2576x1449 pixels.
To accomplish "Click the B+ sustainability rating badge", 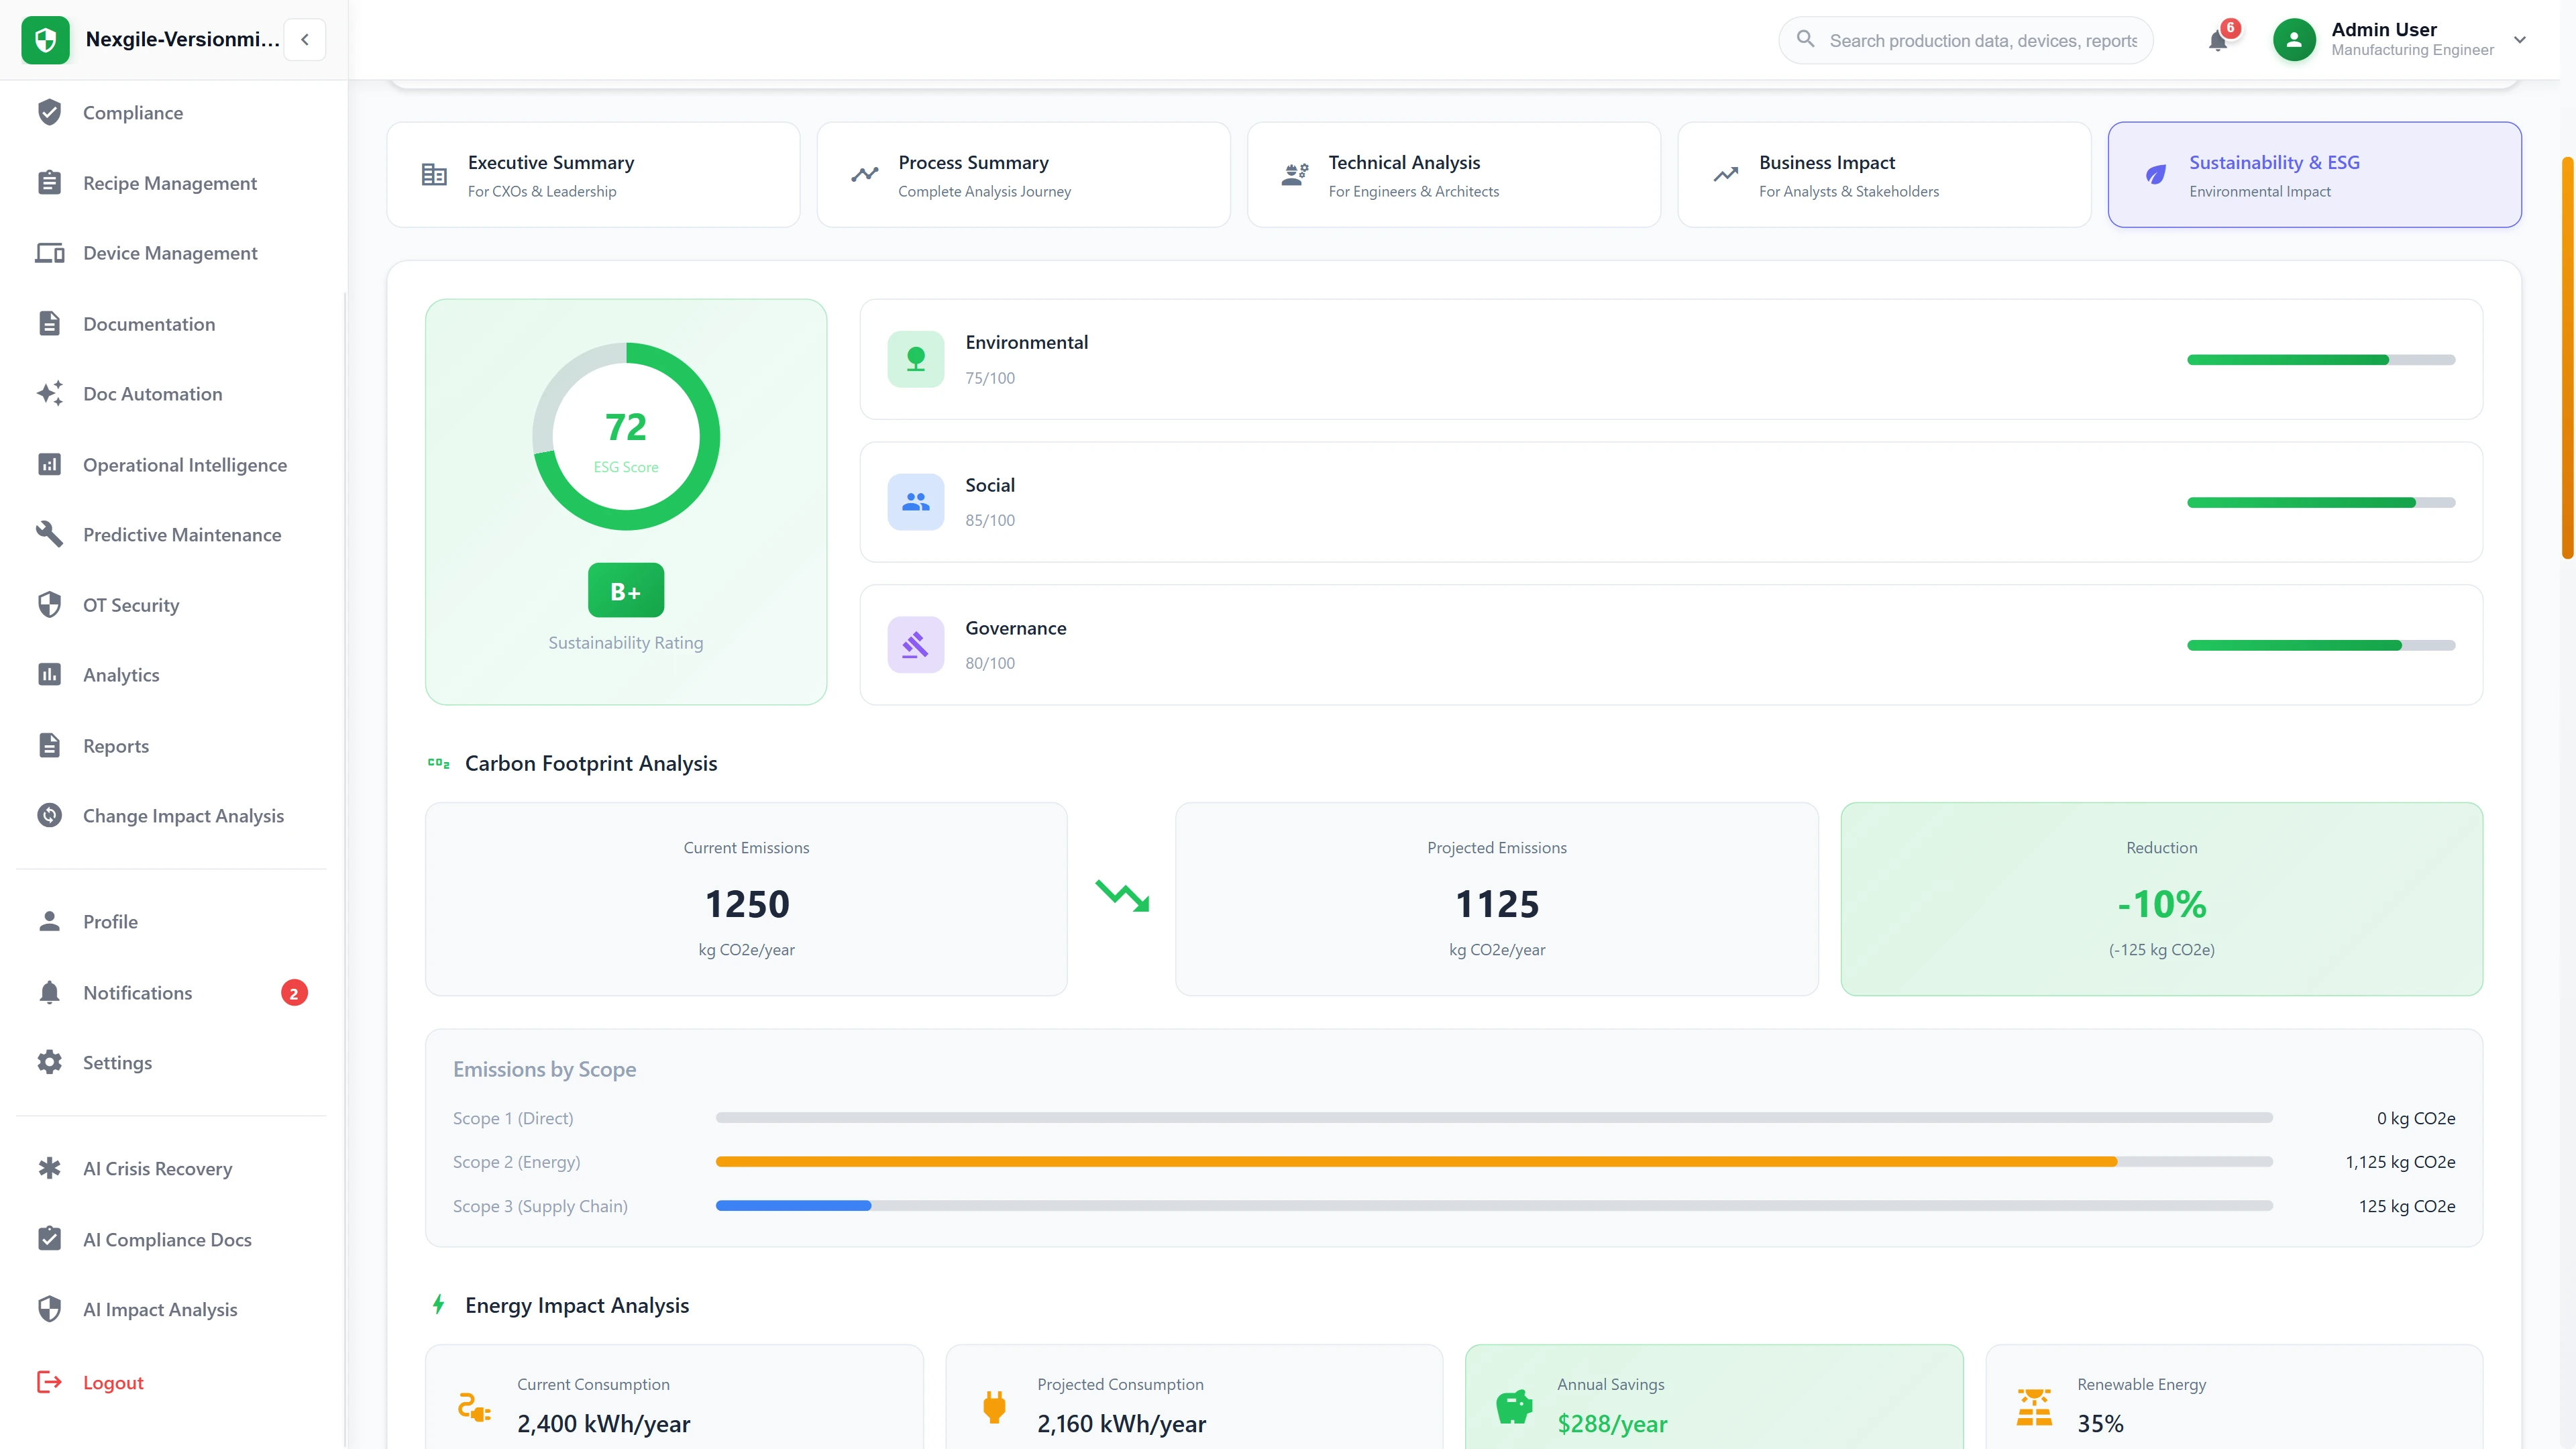I will tap(625, 591).
